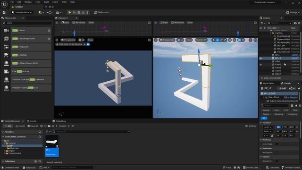The width and height of the screenshot is (302, 170).
Task: Open the File menu
Action: point(12,2)
